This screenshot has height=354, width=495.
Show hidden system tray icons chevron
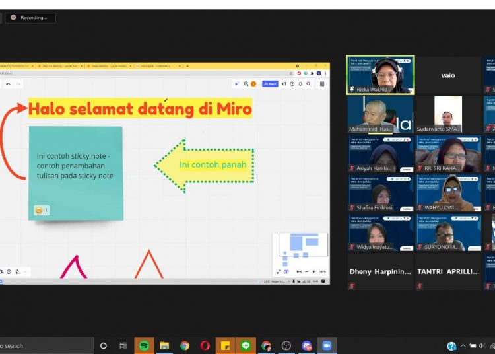coord(463,346)
